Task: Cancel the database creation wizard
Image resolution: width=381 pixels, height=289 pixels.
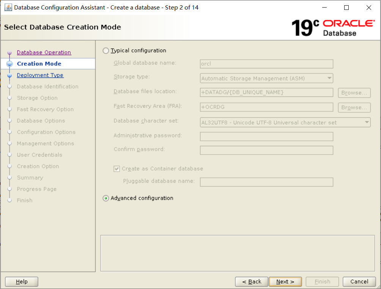Action: tap(359, 282)
